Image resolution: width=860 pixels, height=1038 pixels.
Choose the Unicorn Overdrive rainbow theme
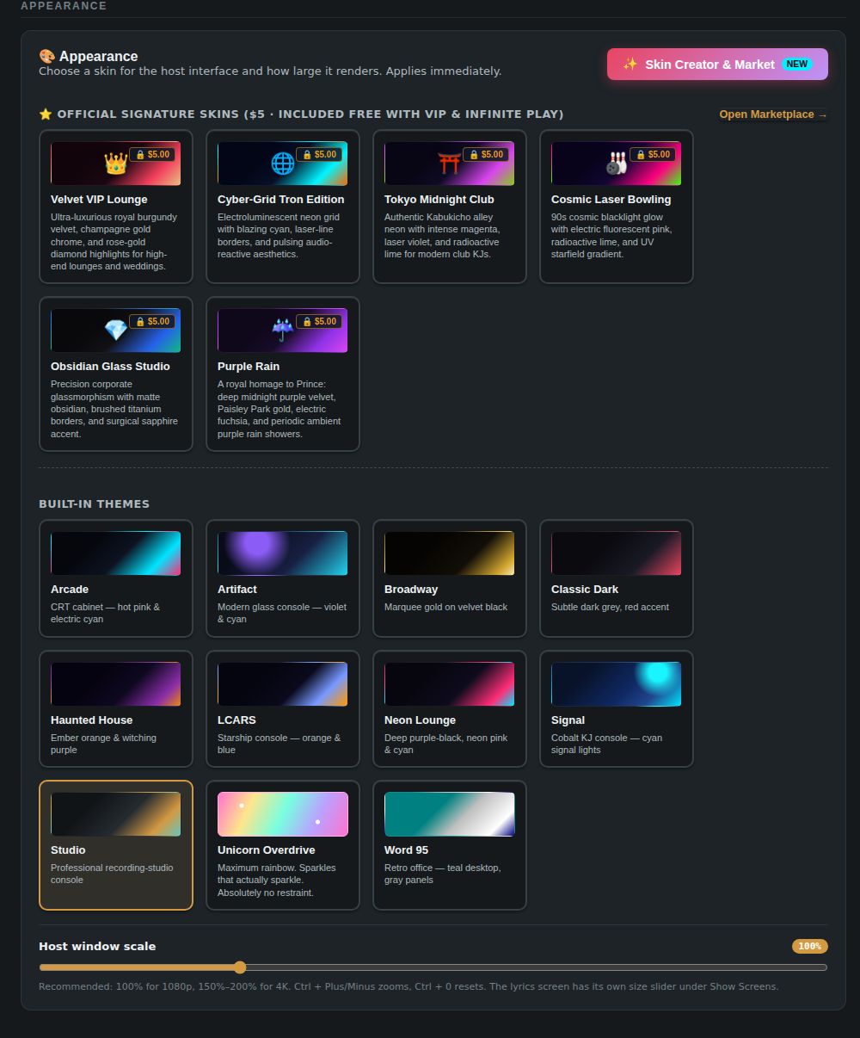point(283,845)
